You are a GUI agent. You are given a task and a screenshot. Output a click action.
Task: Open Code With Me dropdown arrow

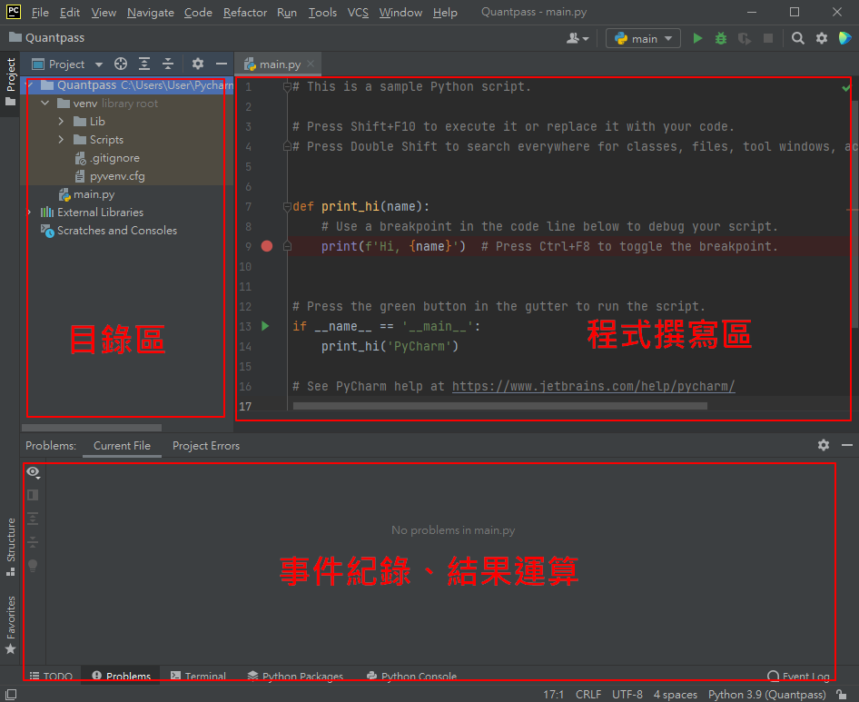[586, 39]
